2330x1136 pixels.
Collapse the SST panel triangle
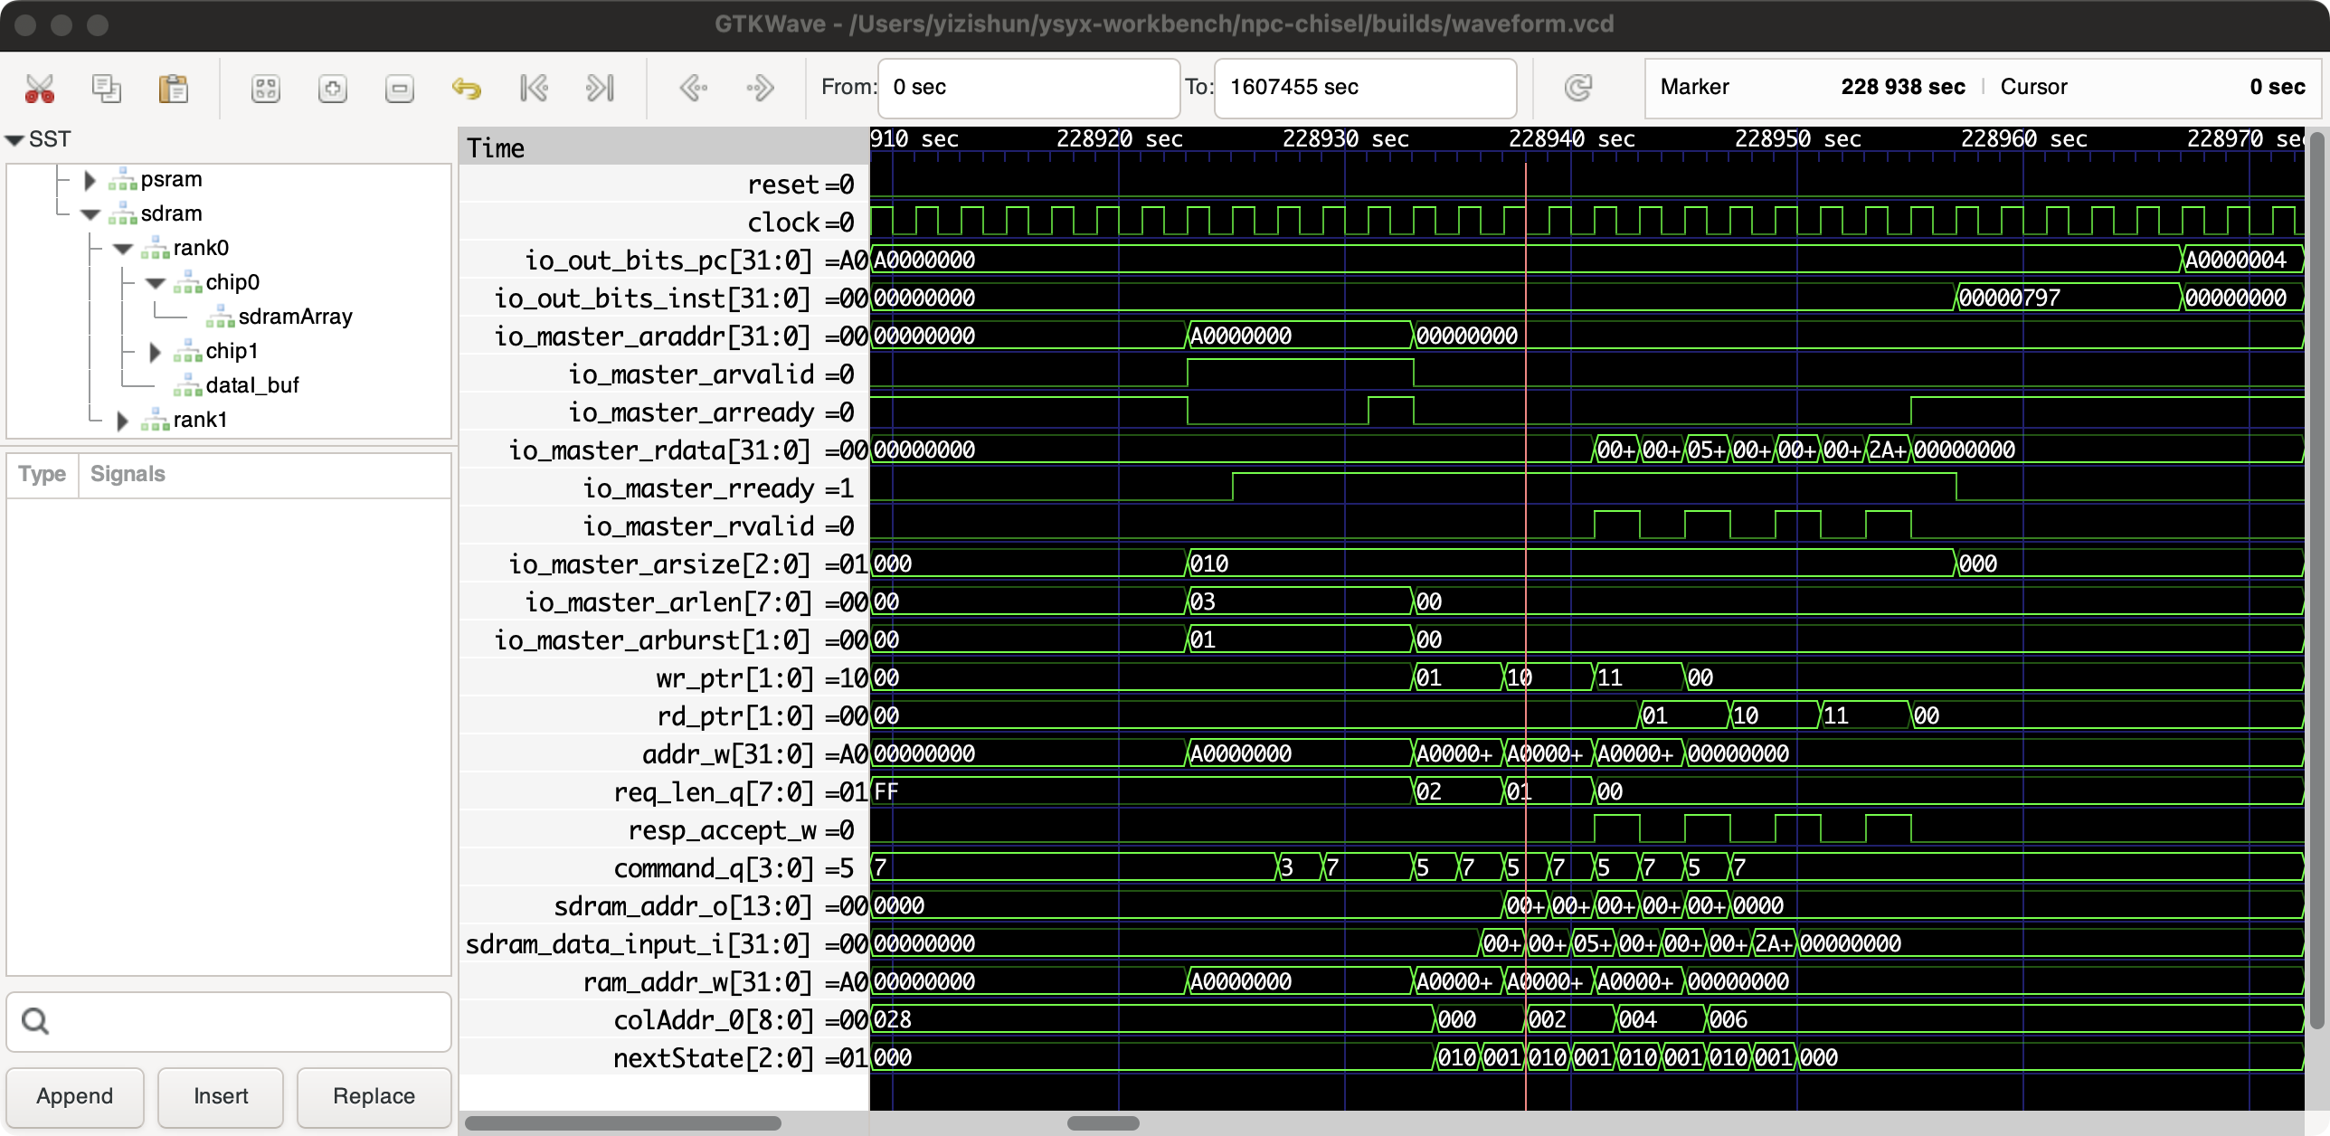pyautogui.click(x=14, y=140)
